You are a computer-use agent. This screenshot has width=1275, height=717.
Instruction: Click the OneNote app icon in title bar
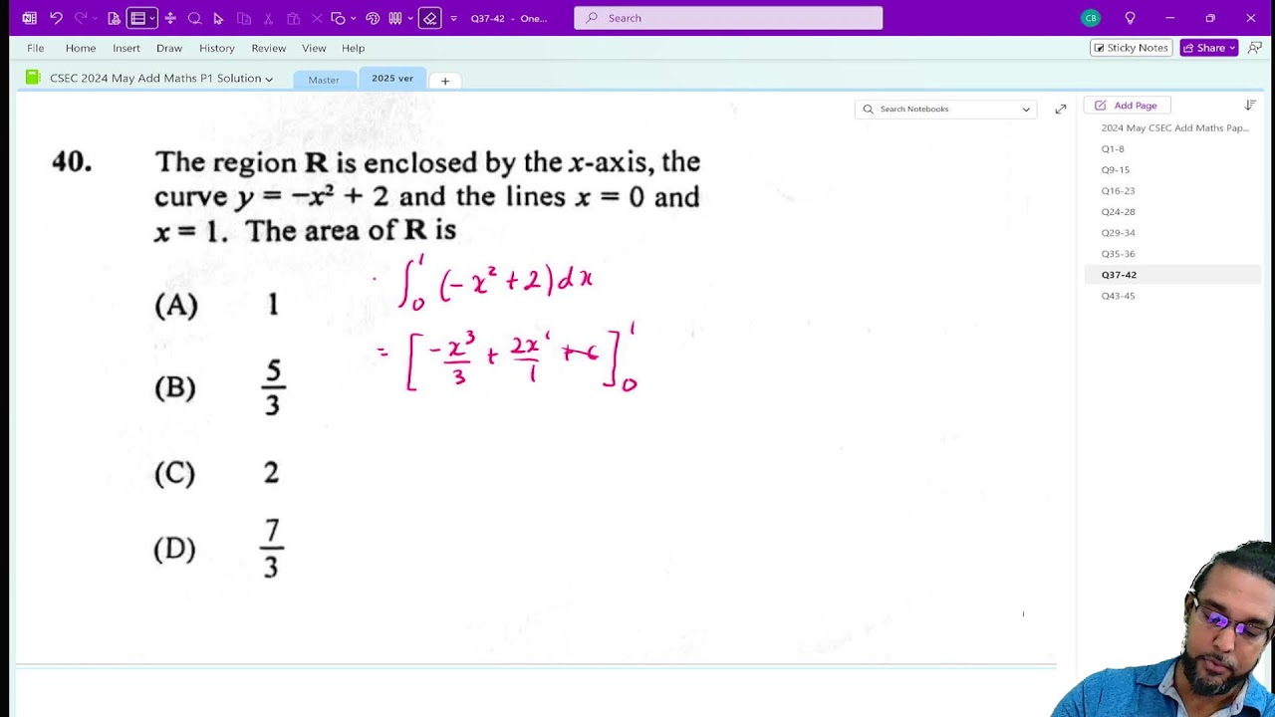[x=29, y=18]
